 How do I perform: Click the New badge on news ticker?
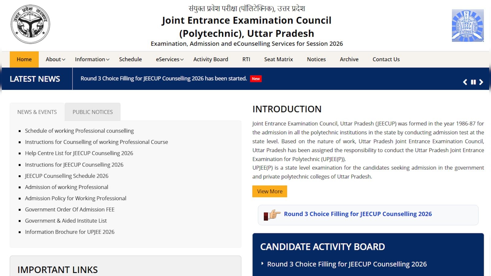click(x=256, y=79)
